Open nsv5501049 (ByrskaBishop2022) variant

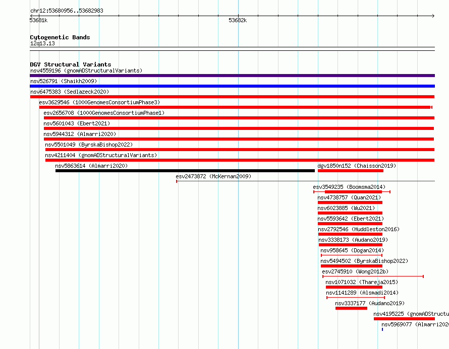click(89, 145)
